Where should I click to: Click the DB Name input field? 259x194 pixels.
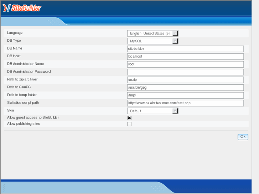pyautogui.click(x=185, y=49)
